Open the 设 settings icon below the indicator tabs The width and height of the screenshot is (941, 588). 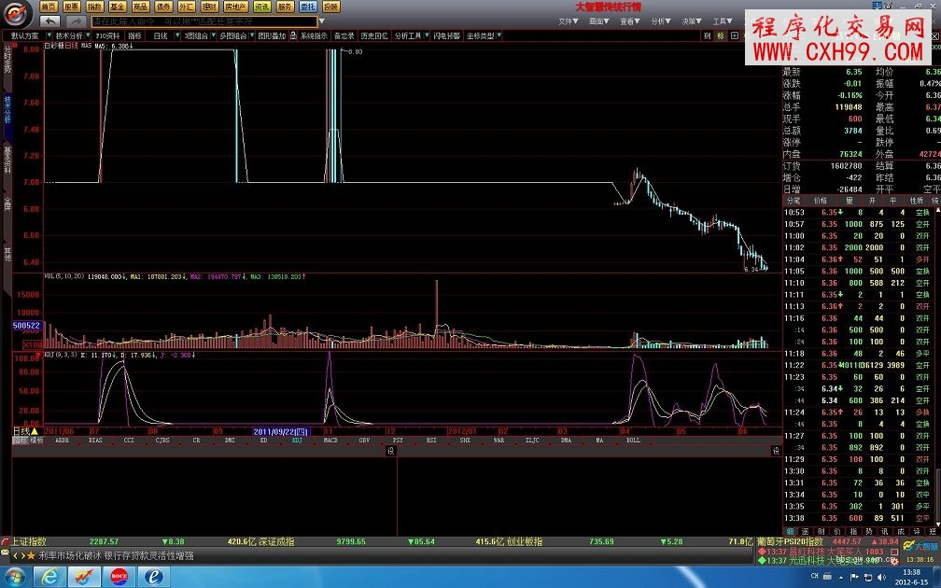click(x=391, y=450)
